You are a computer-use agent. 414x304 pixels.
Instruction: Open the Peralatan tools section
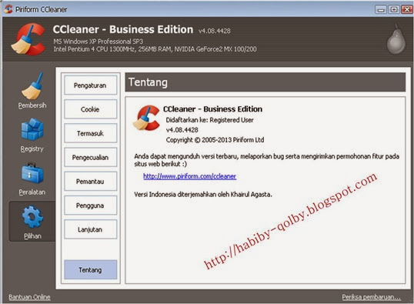(32, 179)
